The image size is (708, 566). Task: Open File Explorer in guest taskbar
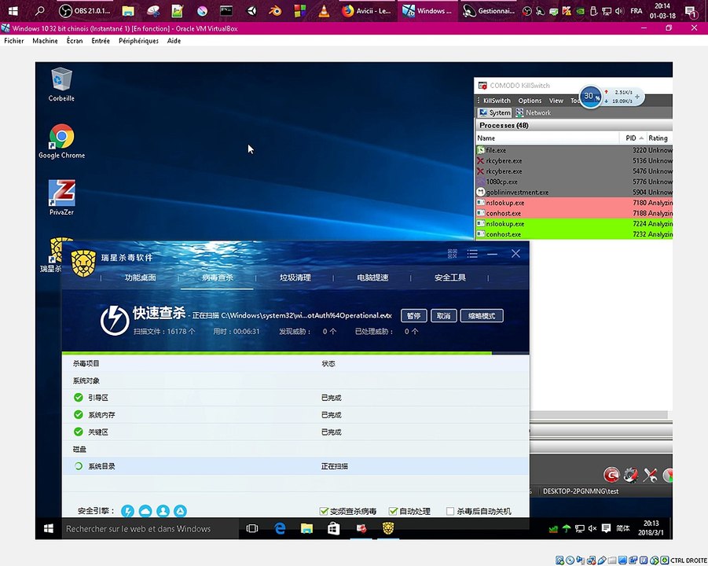(x=306, y=528)
